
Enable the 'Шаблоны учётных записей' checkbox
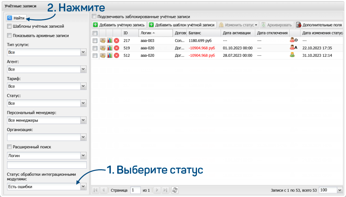coord(9,26)
